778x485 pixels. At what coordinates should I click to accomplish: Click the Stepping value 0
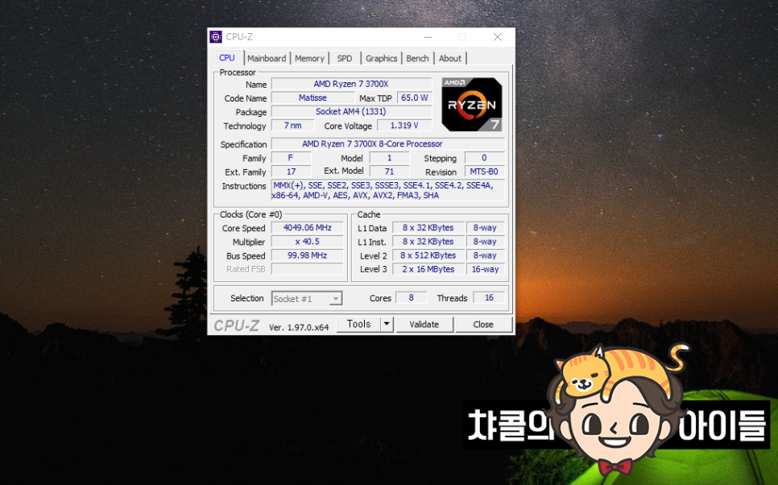pos(484,158)
